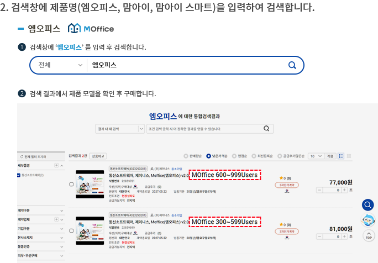Select the 최신등록순 sort radio
The height and width of the screenshot is (263, 378).
(x=254, y=156)
